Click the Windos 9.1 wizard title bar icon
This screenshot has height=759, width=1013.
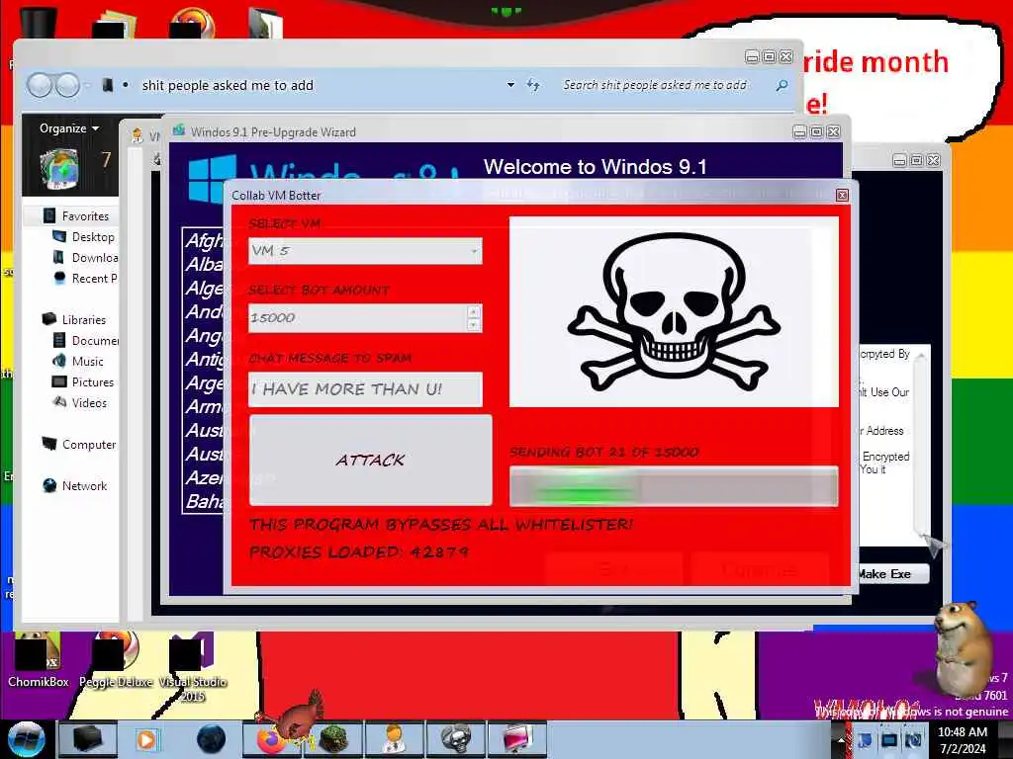pyautogui.click(x=178, y=131)
